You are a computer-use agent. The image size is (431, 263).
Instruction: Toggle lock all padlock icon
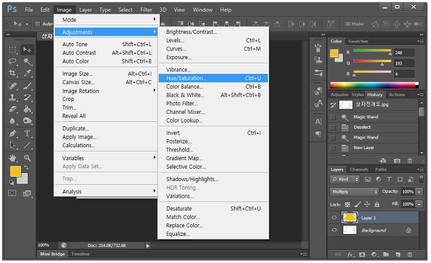[377, 204]
